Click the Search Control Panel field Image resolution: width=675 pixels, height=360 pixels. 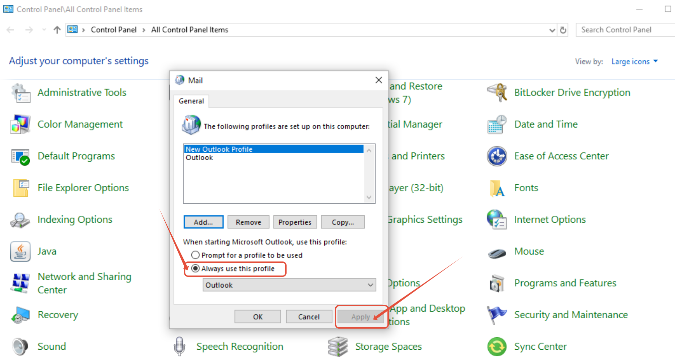pyautogui.click(x=626, y=30)
